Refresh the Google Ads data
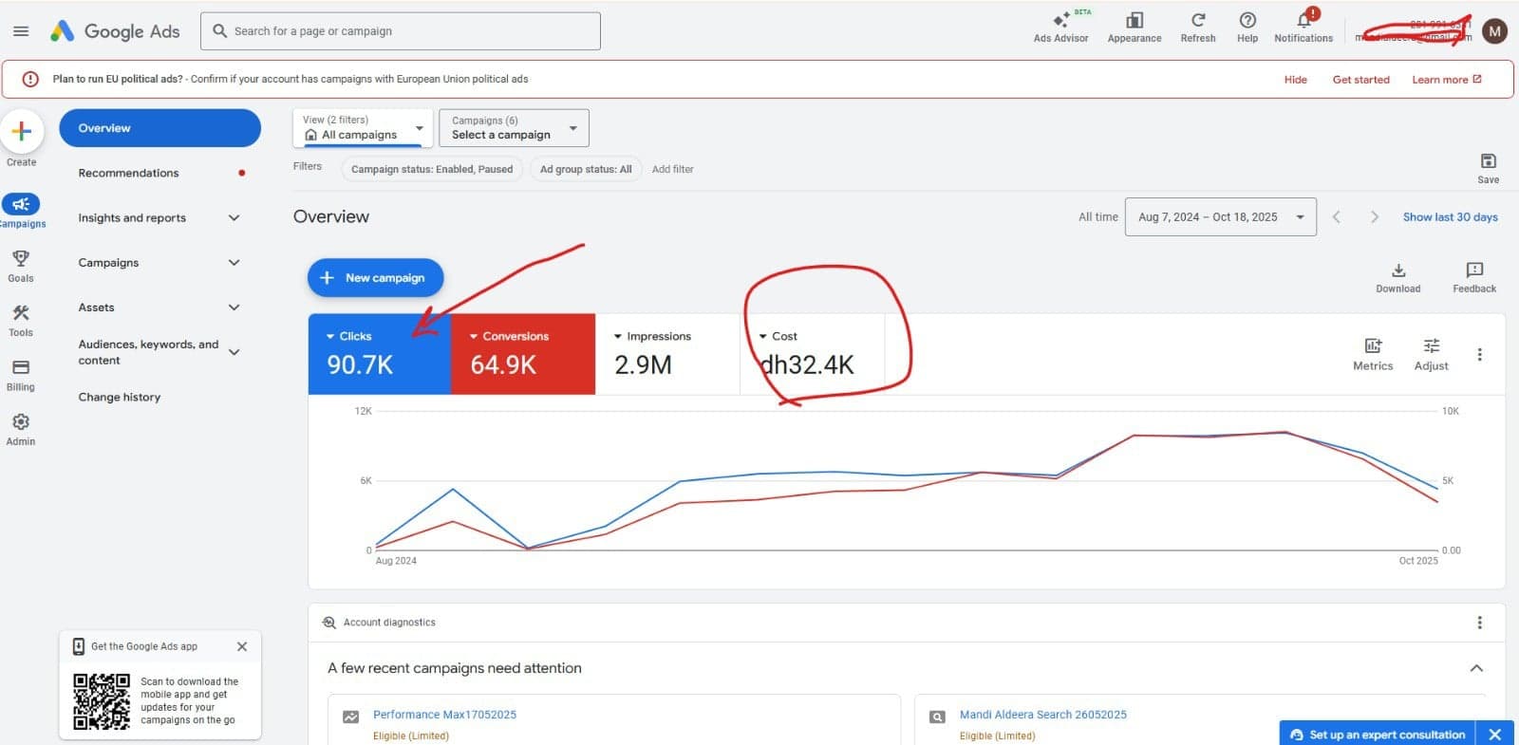 coord(1197,22)
